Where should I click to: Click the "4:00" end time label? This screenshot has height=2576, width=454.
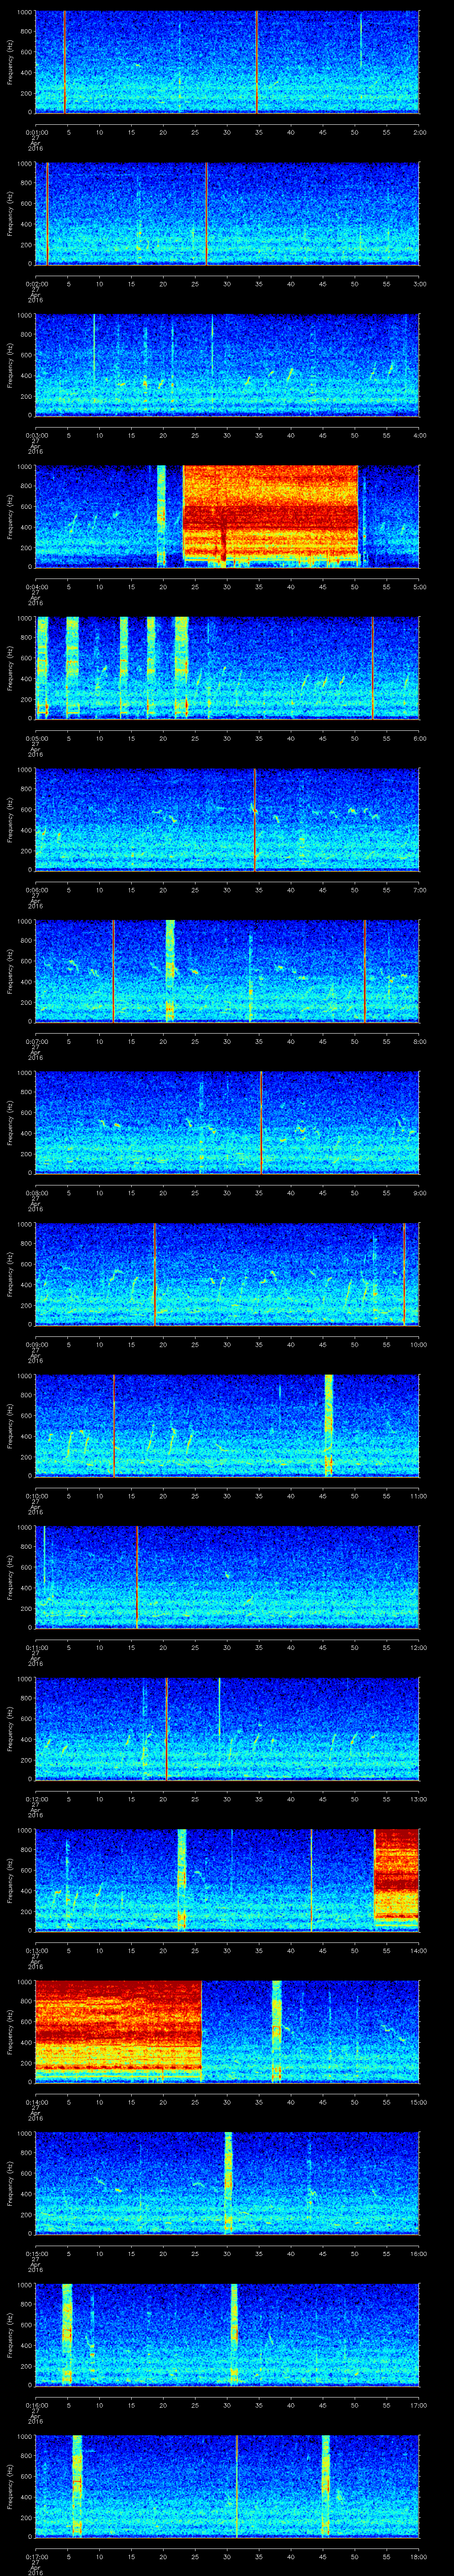coord(419,435)
